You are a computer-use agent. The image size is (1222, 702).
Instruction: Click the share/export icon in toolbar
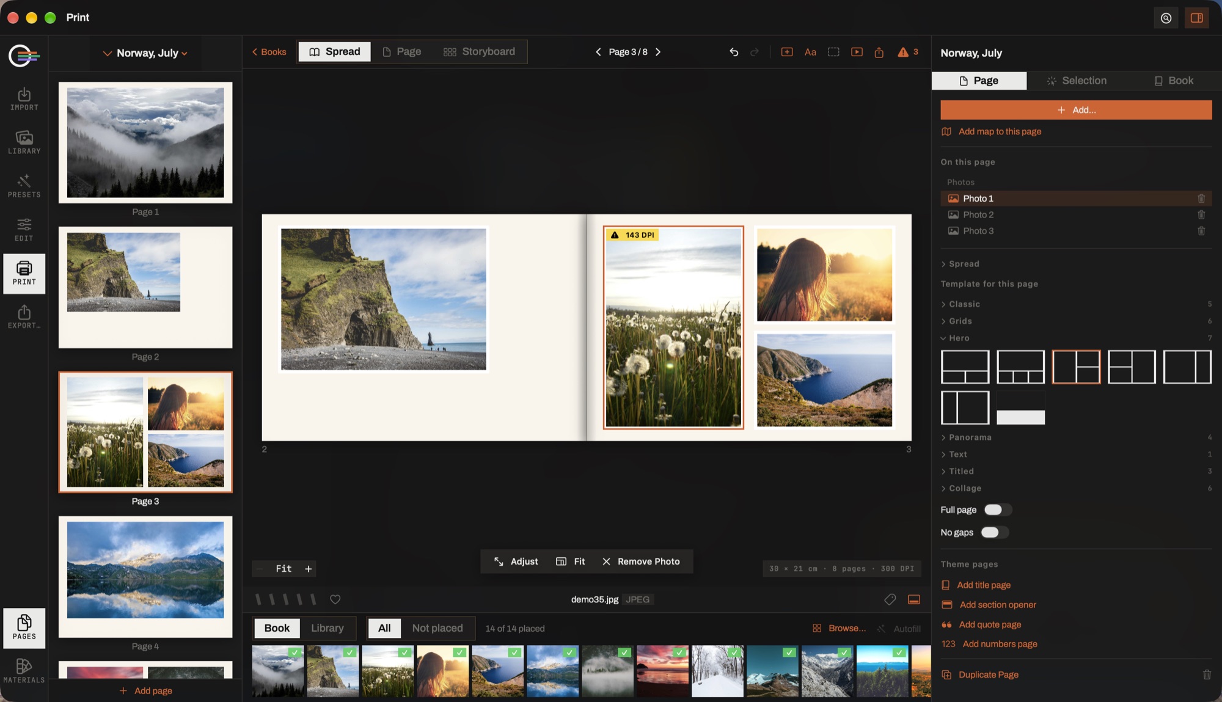(879, 52)
